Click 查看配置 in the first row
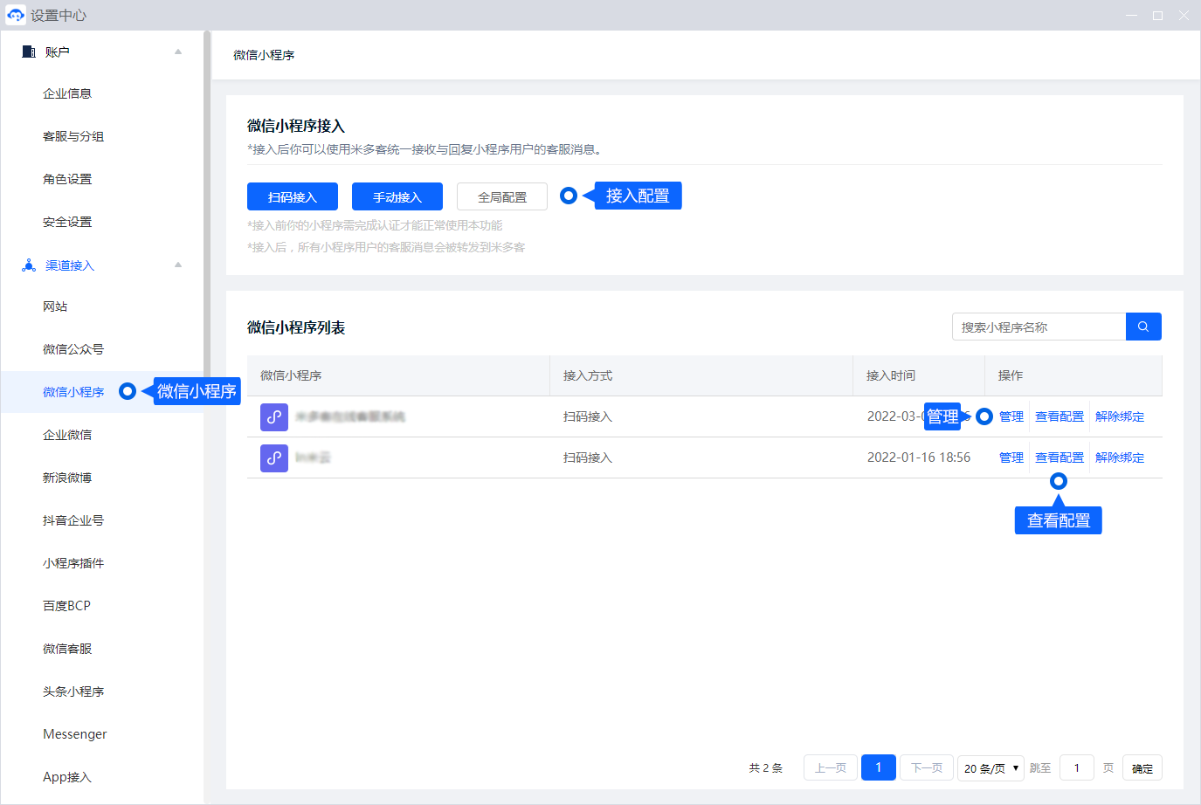This screenshot has height=805, width=1201. [1059, 416]
